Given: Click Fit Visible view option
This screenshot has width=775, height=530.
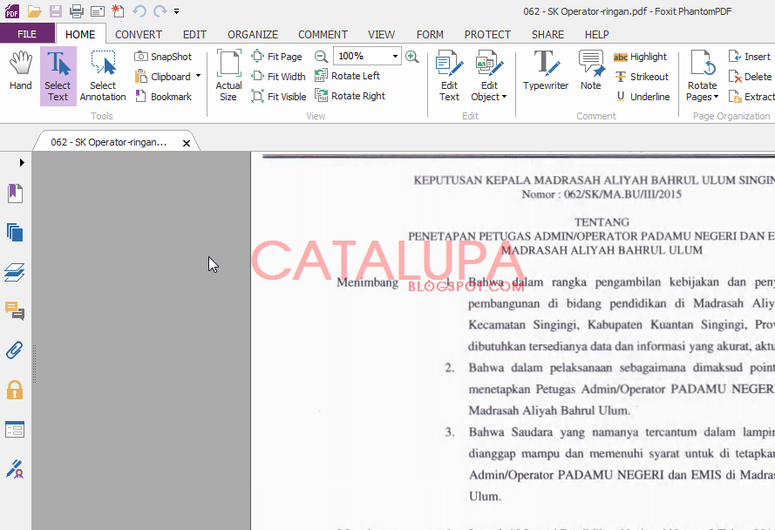Looking at the screenshot, I should tap(279, 97).
